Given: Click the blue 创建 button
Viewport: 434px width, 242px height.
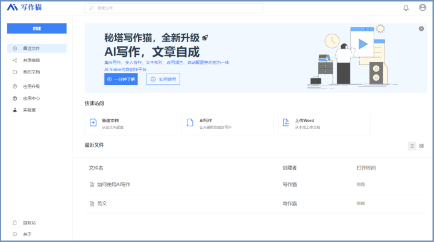Looking at the screenshot, I should tap(37, 28).
